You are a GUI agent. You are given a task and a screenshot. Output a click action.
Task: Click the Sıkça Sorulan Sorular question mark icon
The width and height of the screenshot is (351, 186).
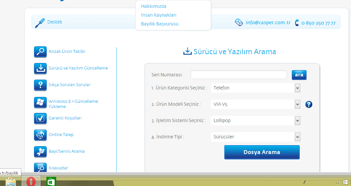click(40, 85)
